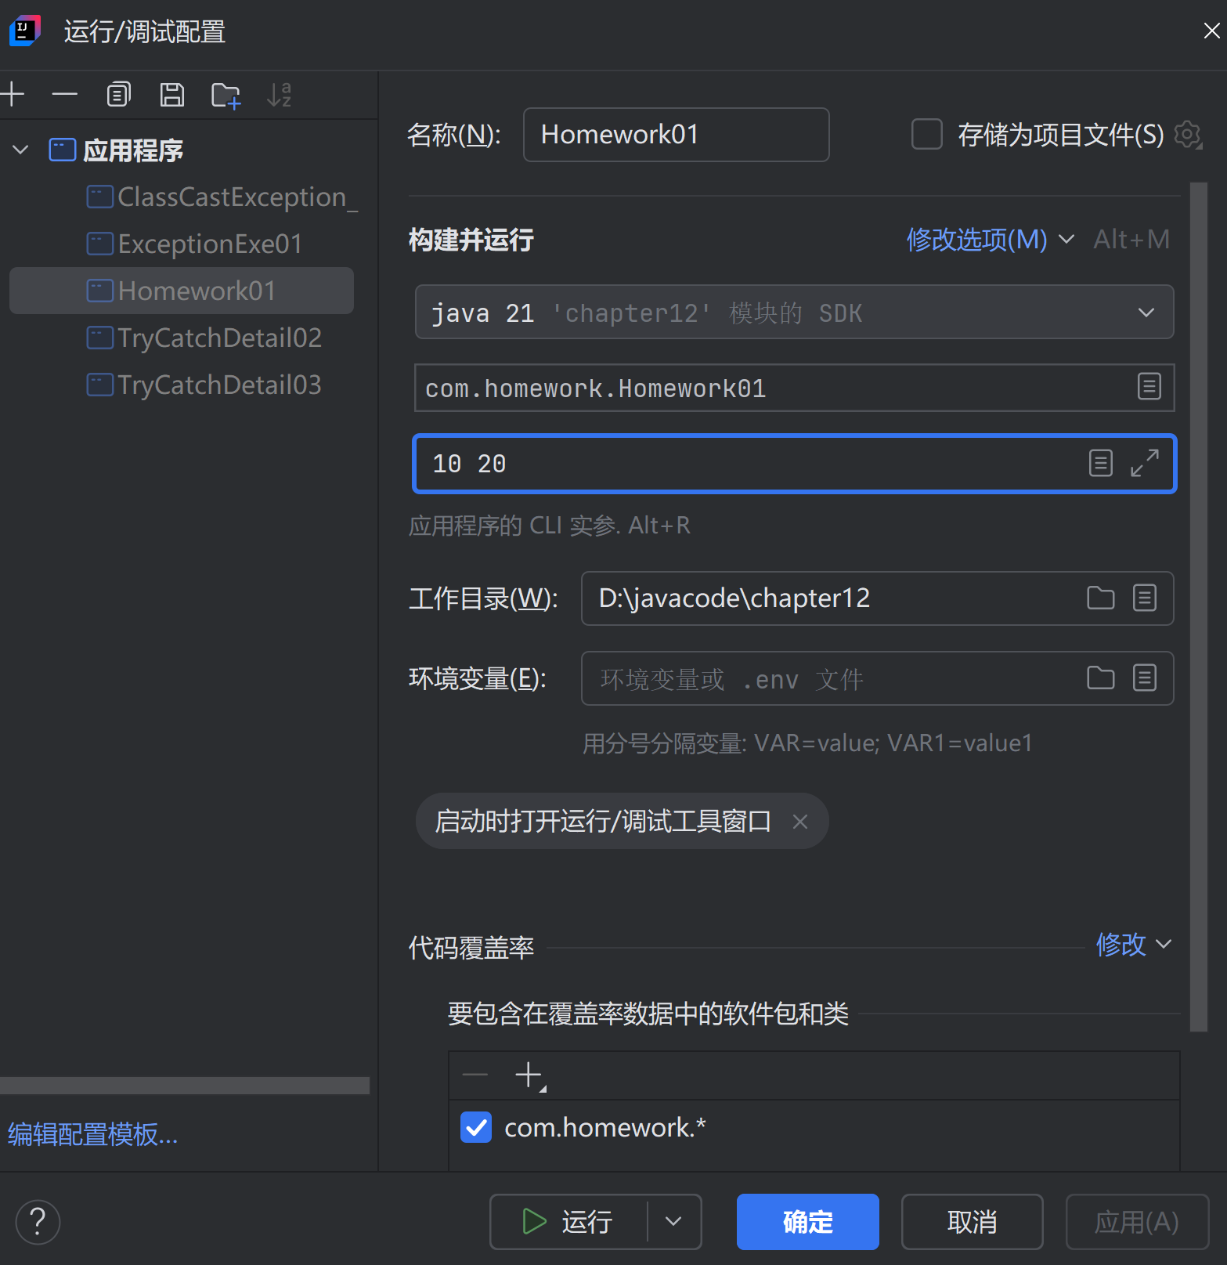Select the Homework01 configuration
1227x1265 pixels.
pyautogui.click(x=182, y=291)
